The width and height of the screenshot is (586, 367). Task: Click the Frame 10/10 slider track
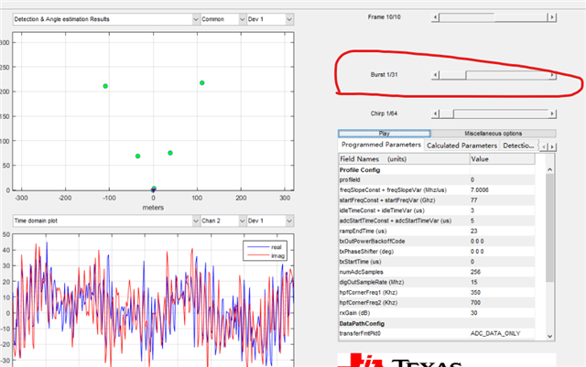click(x=494, y=17)
